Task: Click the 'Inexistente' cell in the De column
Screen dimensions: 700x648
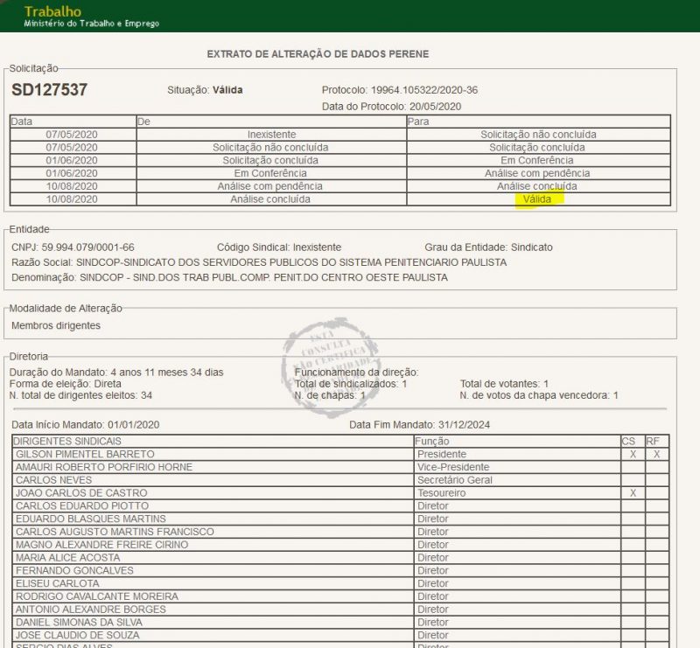Action: 271,135
